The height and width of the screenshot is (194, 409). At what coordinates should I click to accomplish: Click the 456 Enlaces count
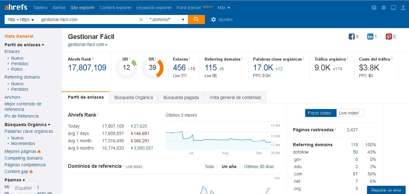click(179, 68)
